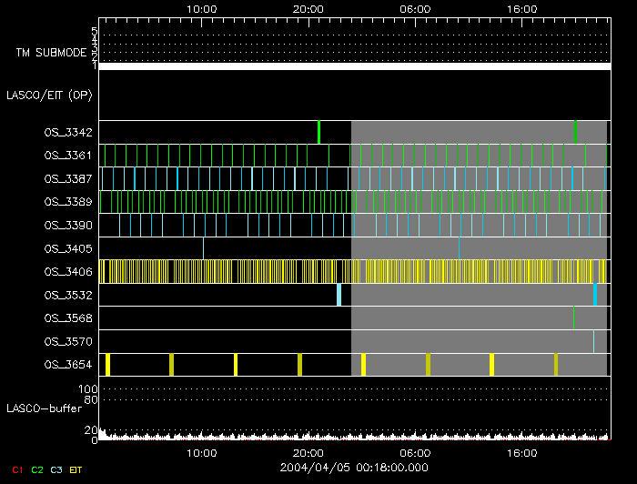
Task: Click the LASCO-buffer plot label
Action: (45, 409)
